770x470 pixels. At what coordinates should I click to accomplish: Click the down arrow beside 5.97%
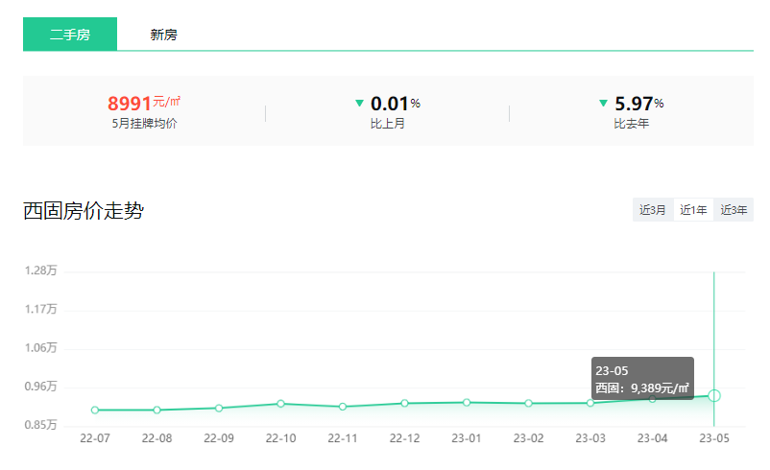[604, 103]
